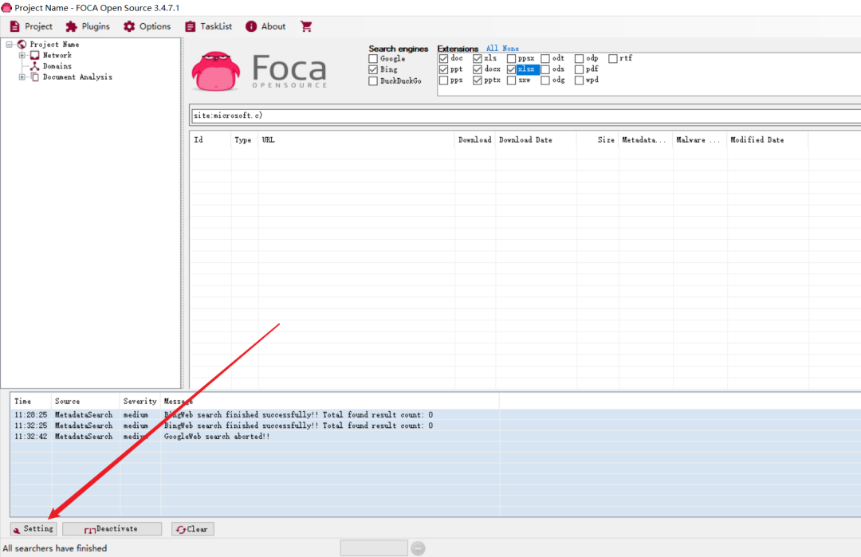Click the Project Name globe icon

point(22,45)
